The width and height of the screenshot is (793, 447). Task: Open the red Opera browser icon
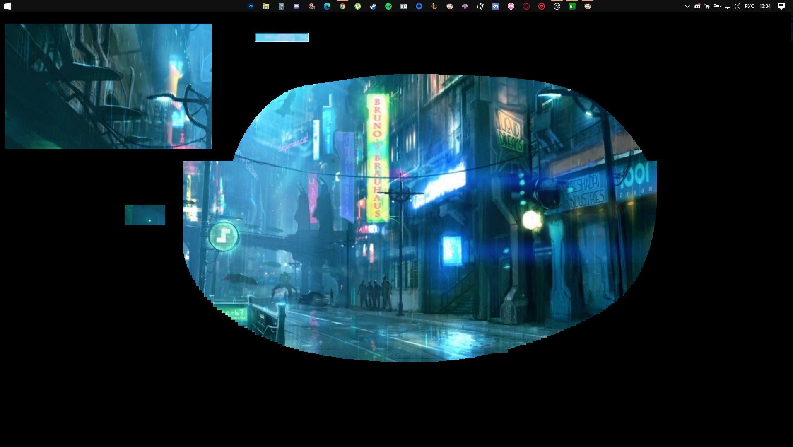pos(526,6)
